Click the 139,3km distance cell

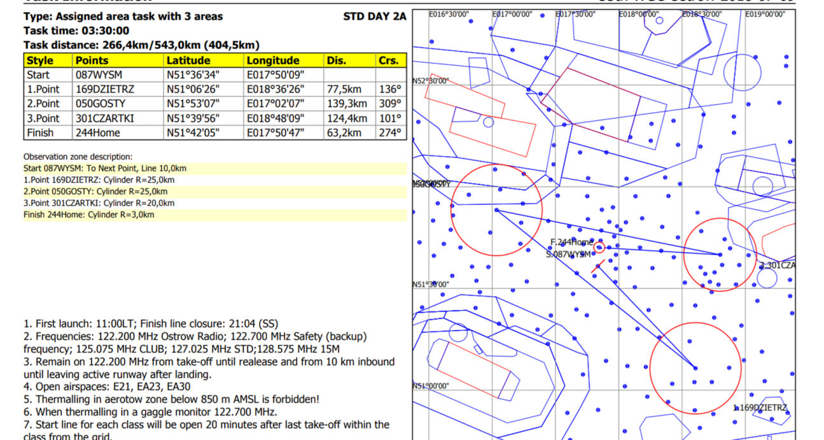pyautogui.click(x=349, y=104)
